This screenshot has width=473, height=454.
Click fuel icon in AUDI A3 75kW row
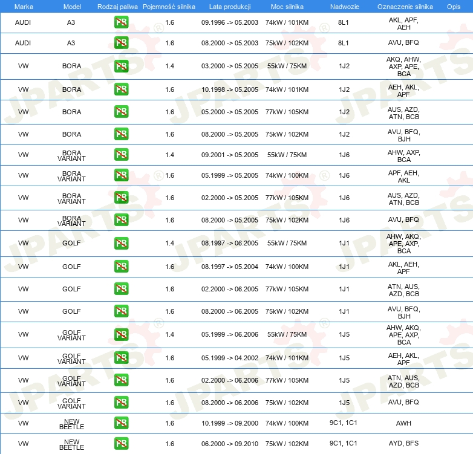tap(121, 43)
